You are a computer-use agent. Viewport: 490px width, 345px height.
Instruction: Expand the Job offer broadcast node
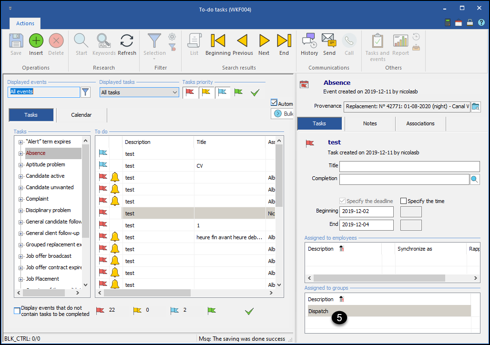(20, 256)
